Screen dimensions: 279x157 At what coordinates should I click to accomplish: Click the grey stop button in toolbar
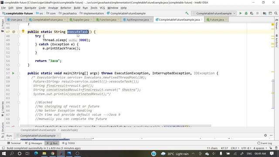[257, 13]
